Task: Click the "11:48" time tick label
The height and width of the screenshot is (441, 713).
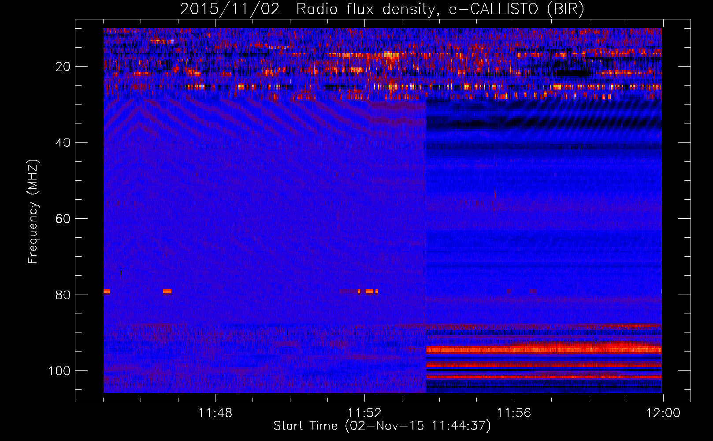Action: coord(215,413)
